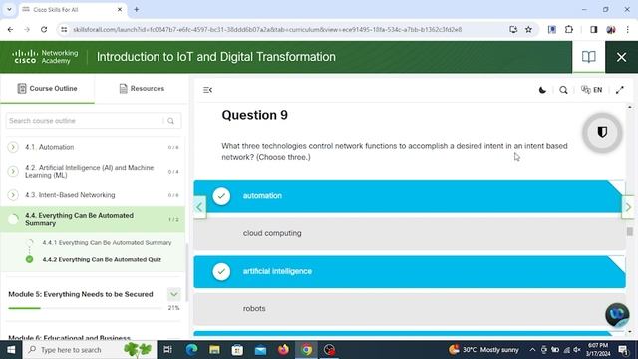Open the notifications center icon
This screenshot has width=638, height=359.
623,350
